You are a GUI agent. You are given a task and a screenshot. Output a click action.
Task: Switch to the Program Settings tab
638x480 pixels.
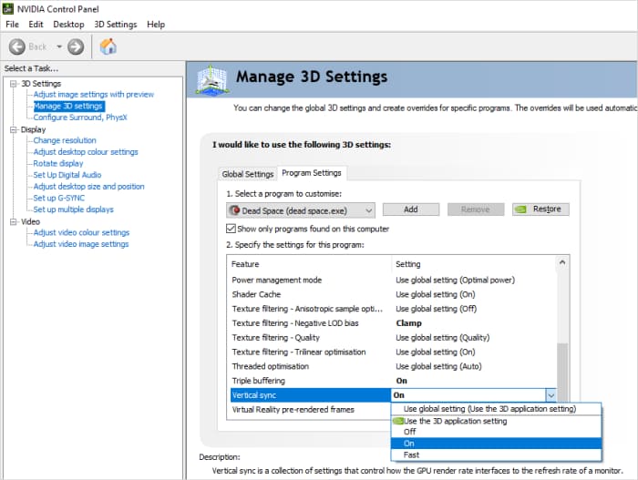[312, 173]
